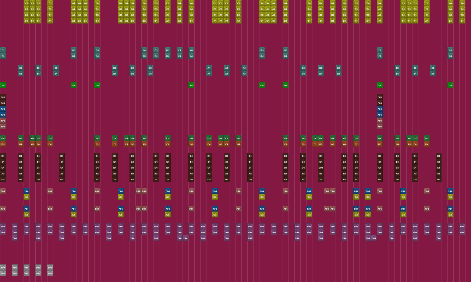The height and width of the screenshot is (282, 471).
Task: Click the leftmost orange C2 note block
Action: 168,144
